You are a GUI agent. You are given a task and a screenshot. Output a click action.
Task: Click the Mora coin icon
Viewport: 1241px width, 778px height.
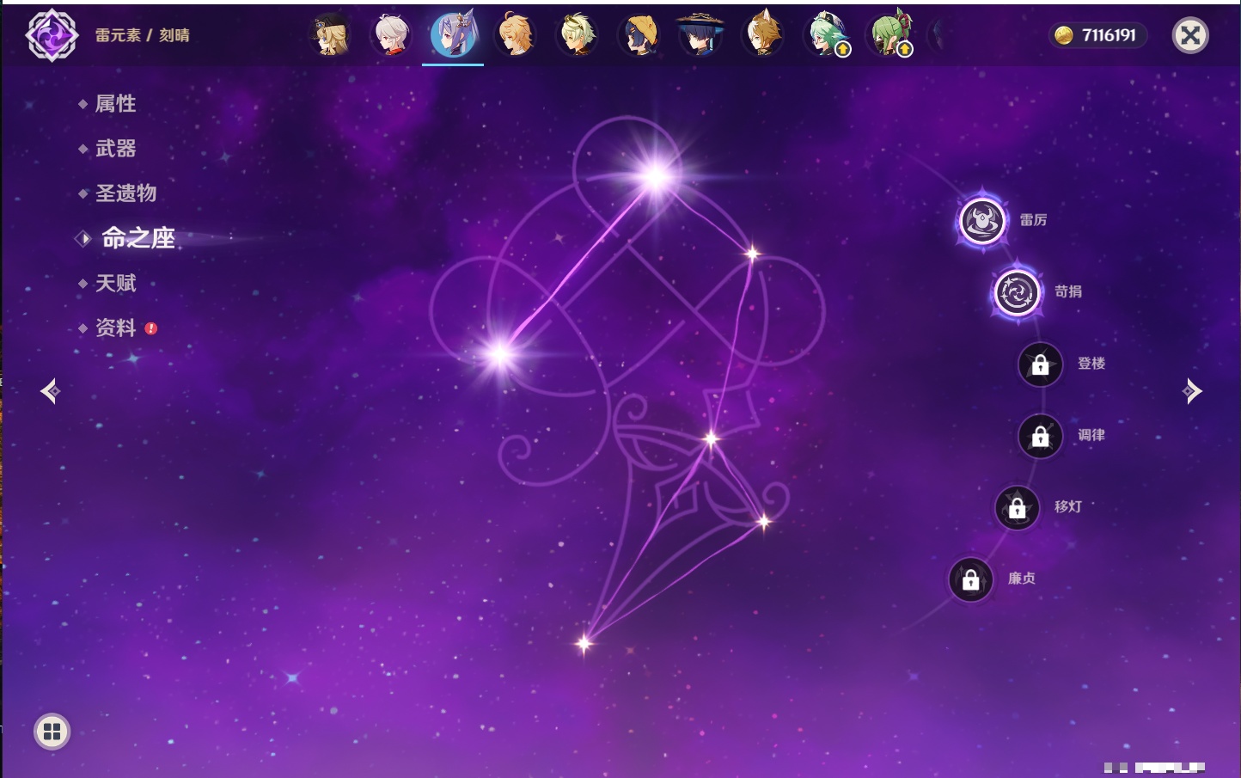[1064, 35]
